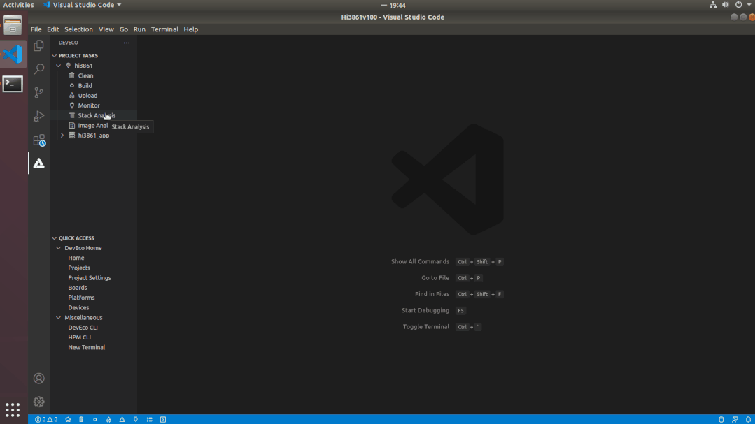Open the Manage gear icon
This screenshot has height=424, width=755.
pos(39,402)
